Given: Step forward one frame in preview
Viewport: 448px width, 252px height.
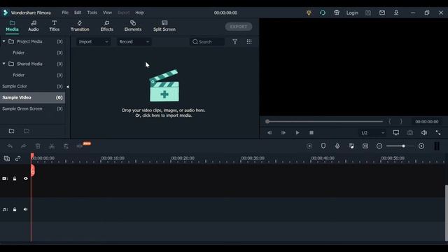Looking at the screenshot, I should [x=283, y=132].
